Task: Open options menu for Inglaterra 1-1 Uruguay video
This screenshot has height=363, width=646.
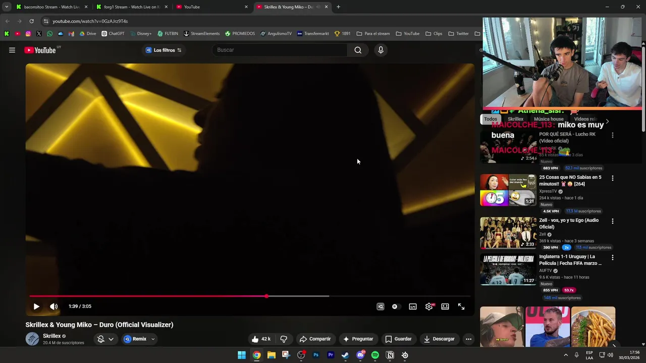Action: 613,257
